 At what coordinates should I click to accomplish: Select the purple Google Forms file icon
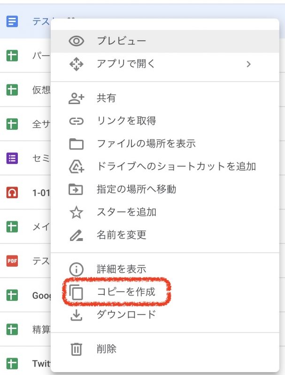click(12, 158)
